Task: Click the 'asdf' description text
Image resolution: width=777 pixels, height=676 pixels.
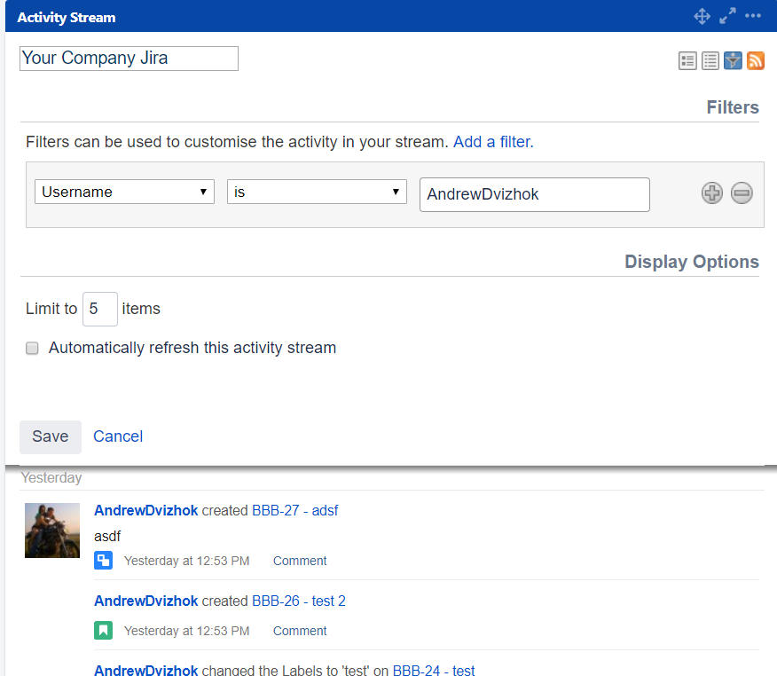Action: click(x=107, y=536)
